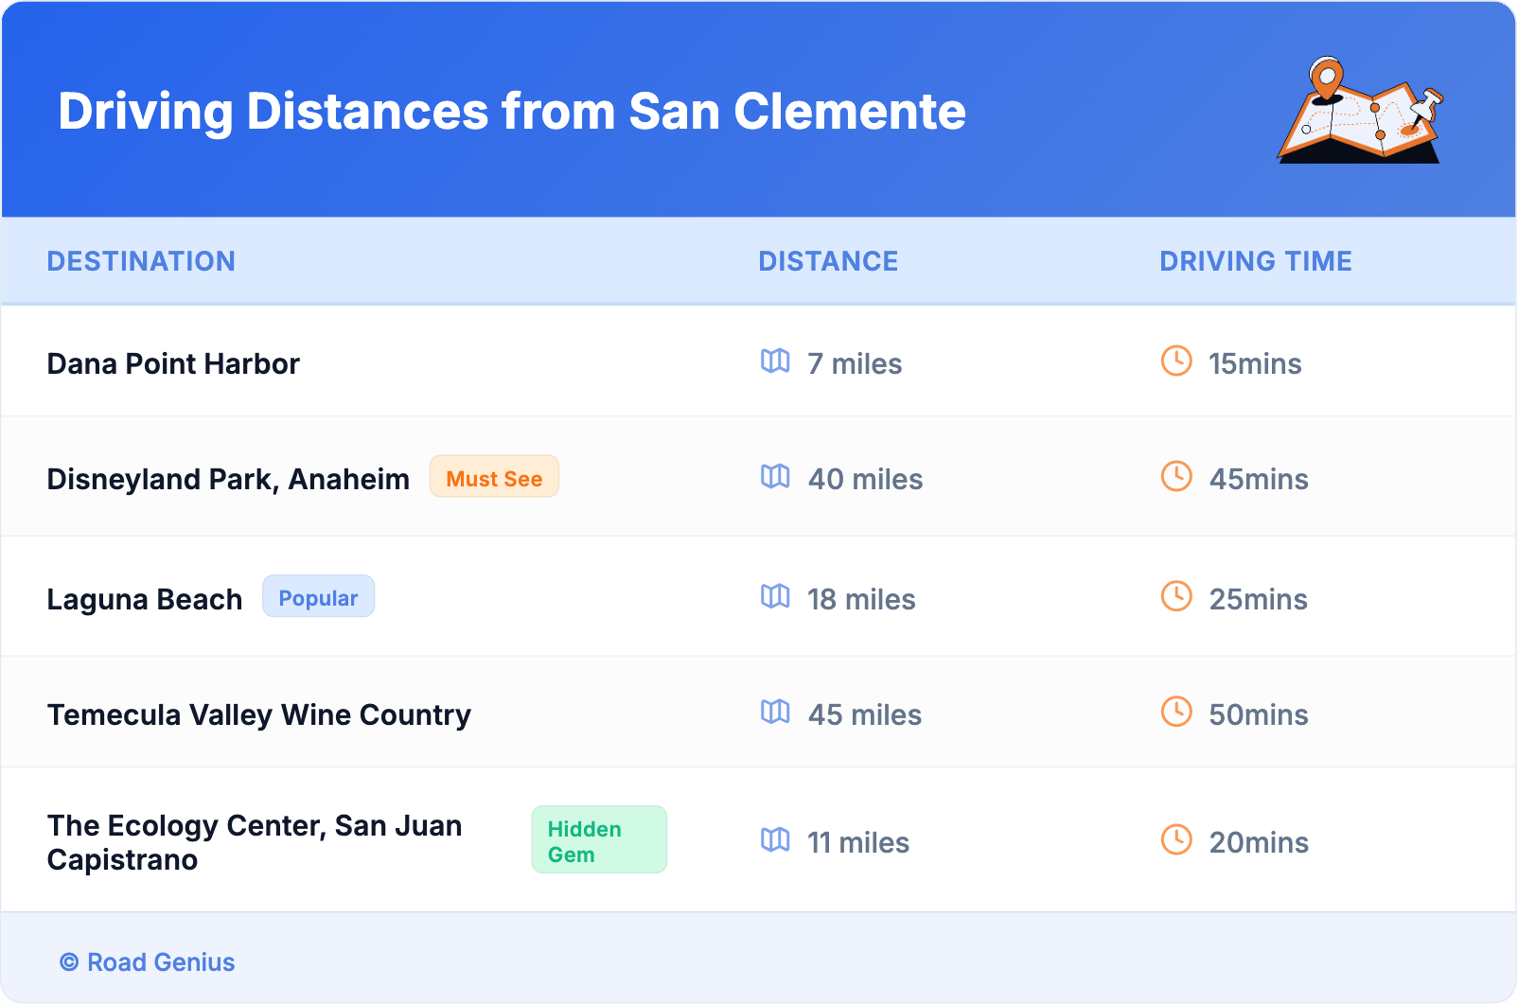The height and width of the screenshot is (1005, 1518).
Task: Click clock icon beside 45mins
Action: (1176, 477)
